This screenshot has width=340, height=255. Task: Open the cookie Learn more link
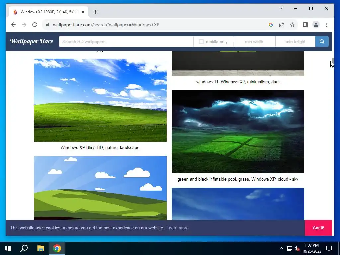[x=177, y=228]
